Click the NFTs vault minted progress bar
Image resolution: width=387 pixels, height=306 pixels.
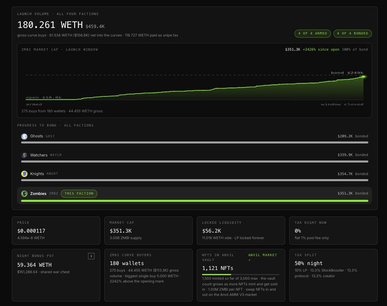click(x=241, y=275)
